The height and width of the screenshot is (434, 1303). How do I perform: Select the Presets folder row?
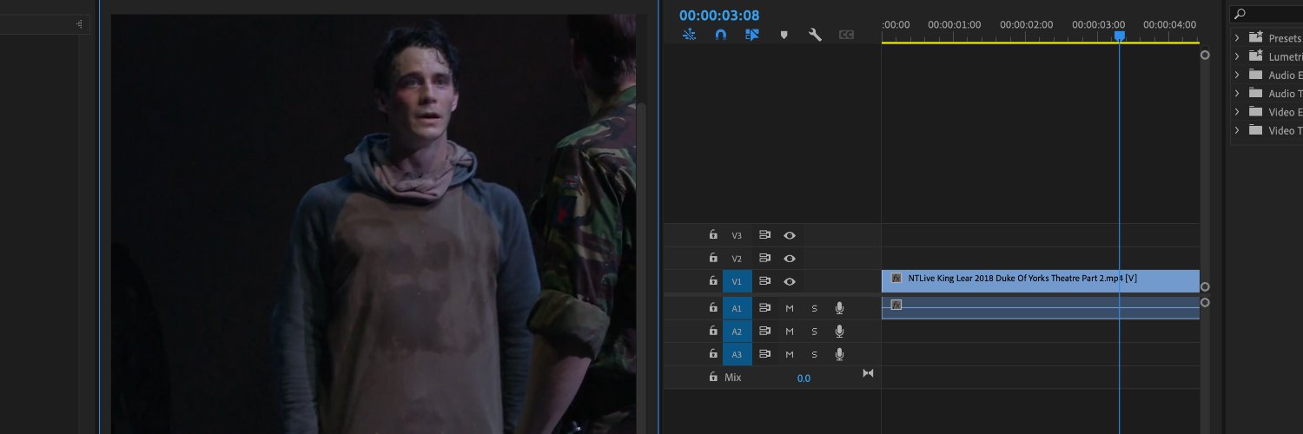[1266, 37]
